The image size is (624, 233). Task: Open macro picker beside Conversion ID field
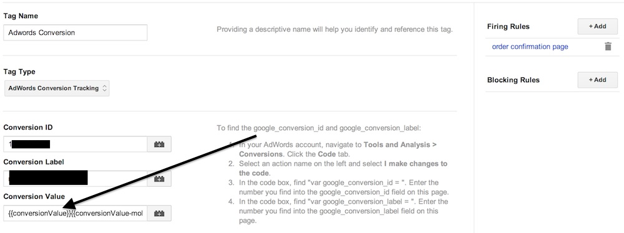point(159,144)
